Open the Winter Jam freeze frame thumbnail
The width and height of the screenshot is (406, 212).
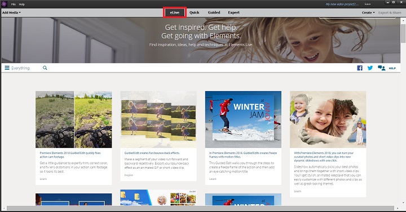(x=243, y=119)
